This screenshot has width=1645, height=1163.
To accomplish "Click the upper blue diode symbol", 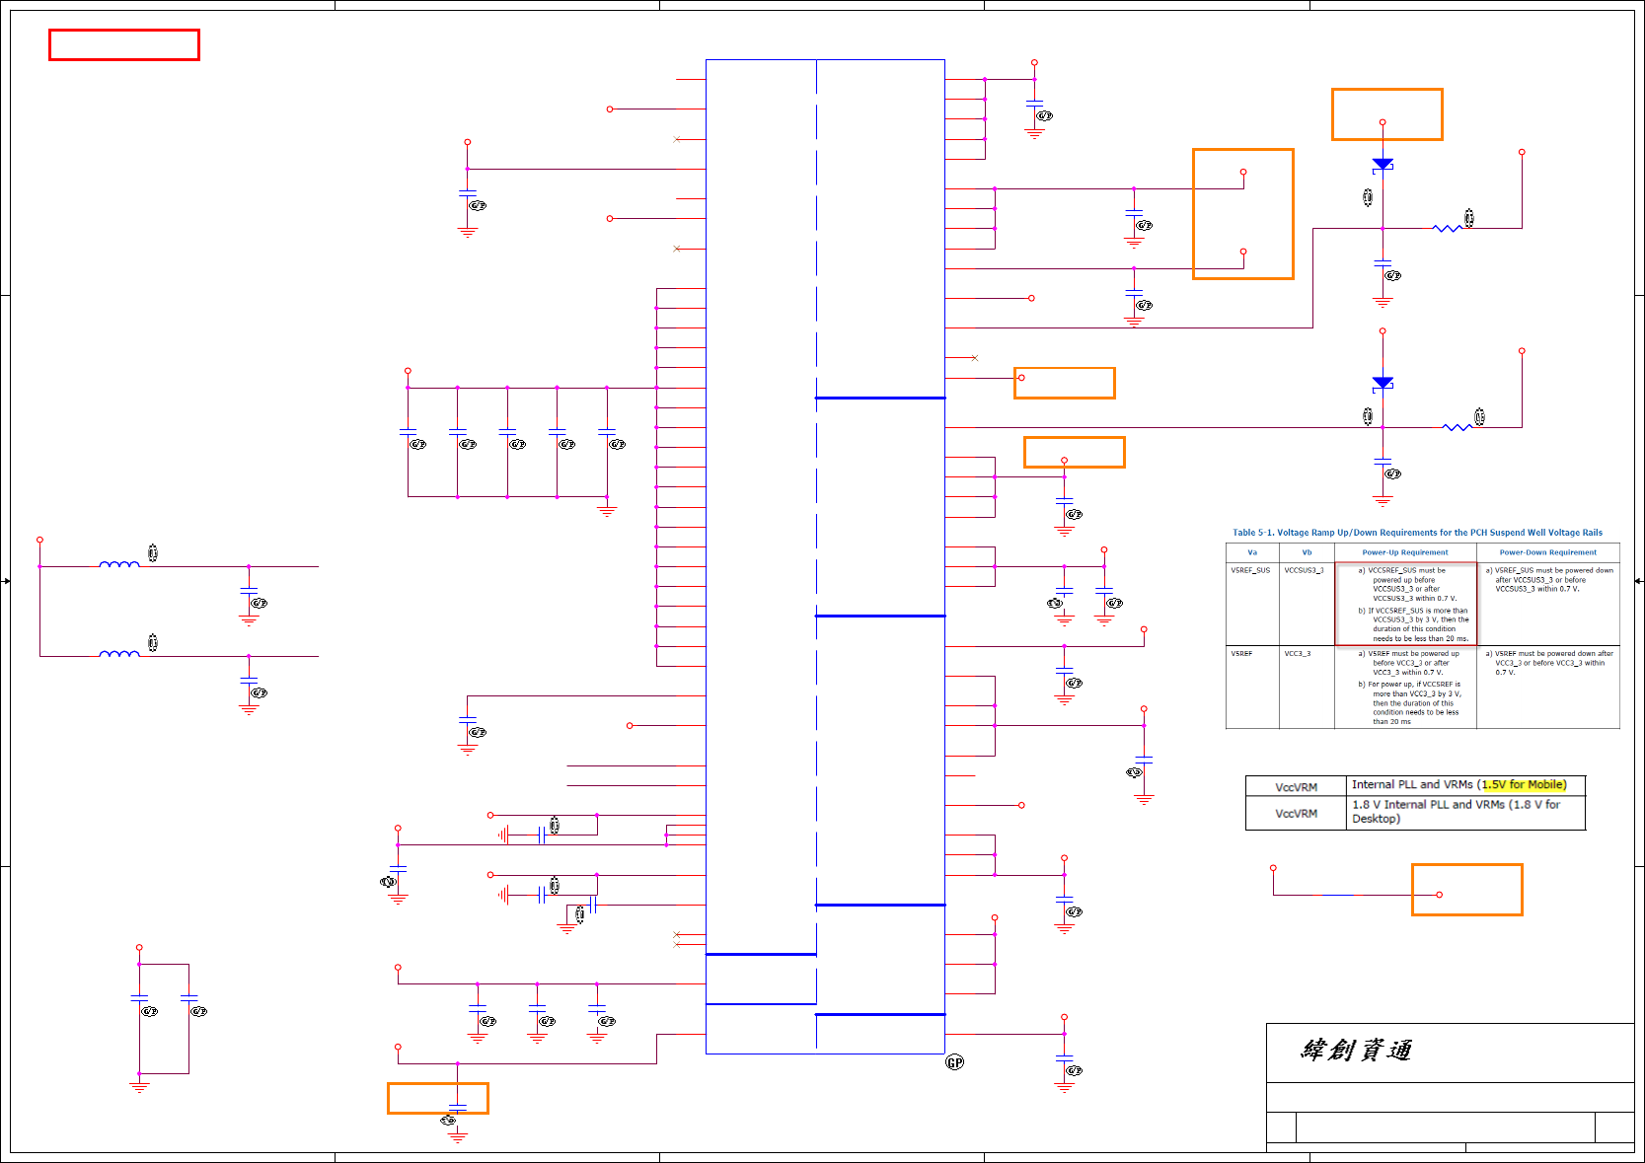I will pos(1383,164).
